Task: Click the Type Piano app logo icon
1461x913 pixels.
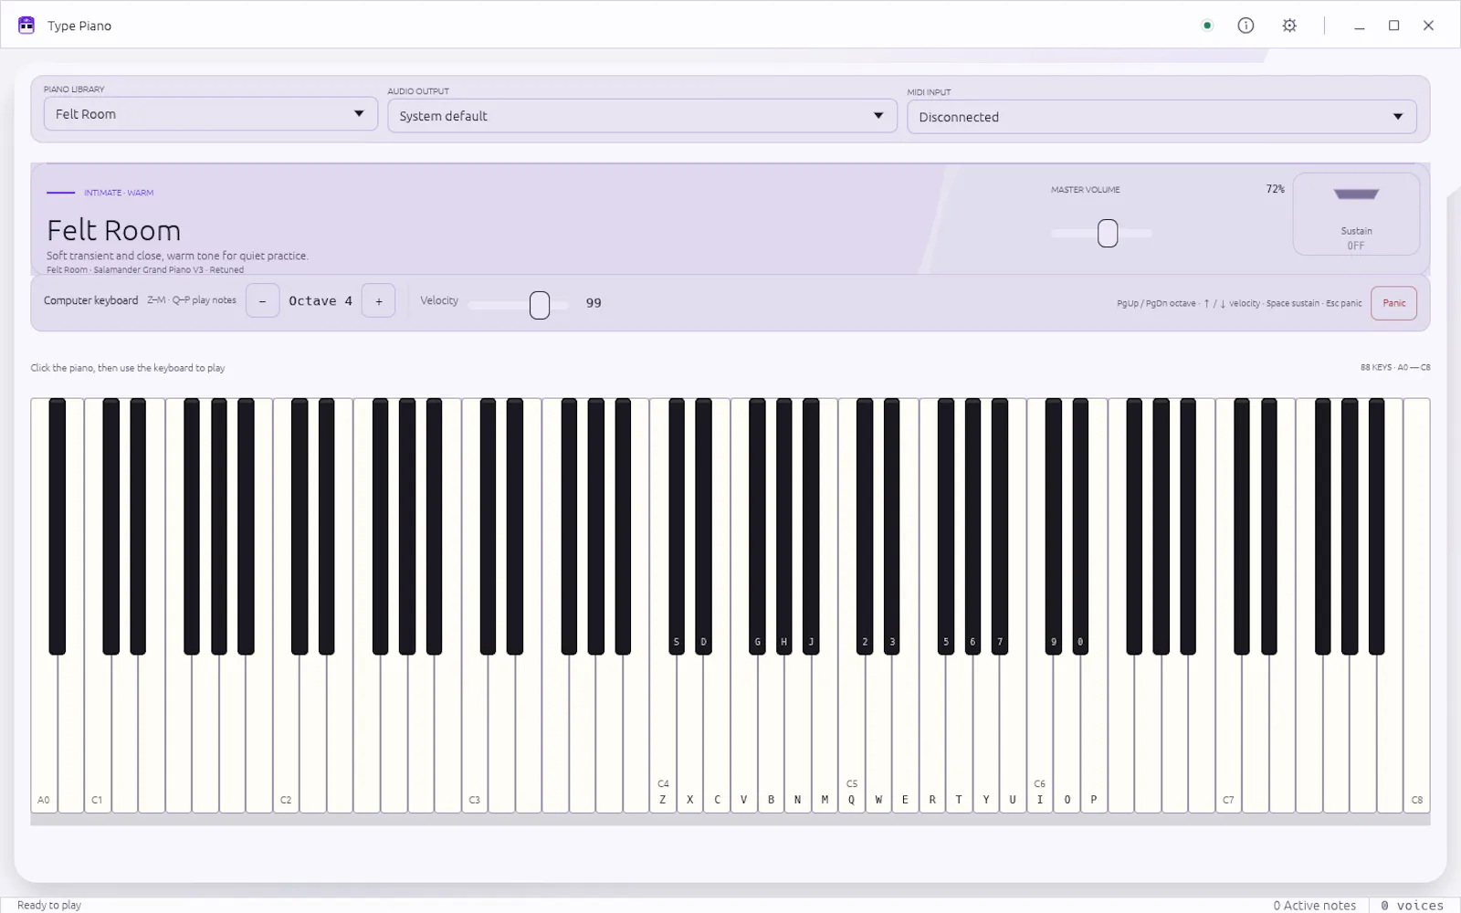Action: click(x=26, y=26)
